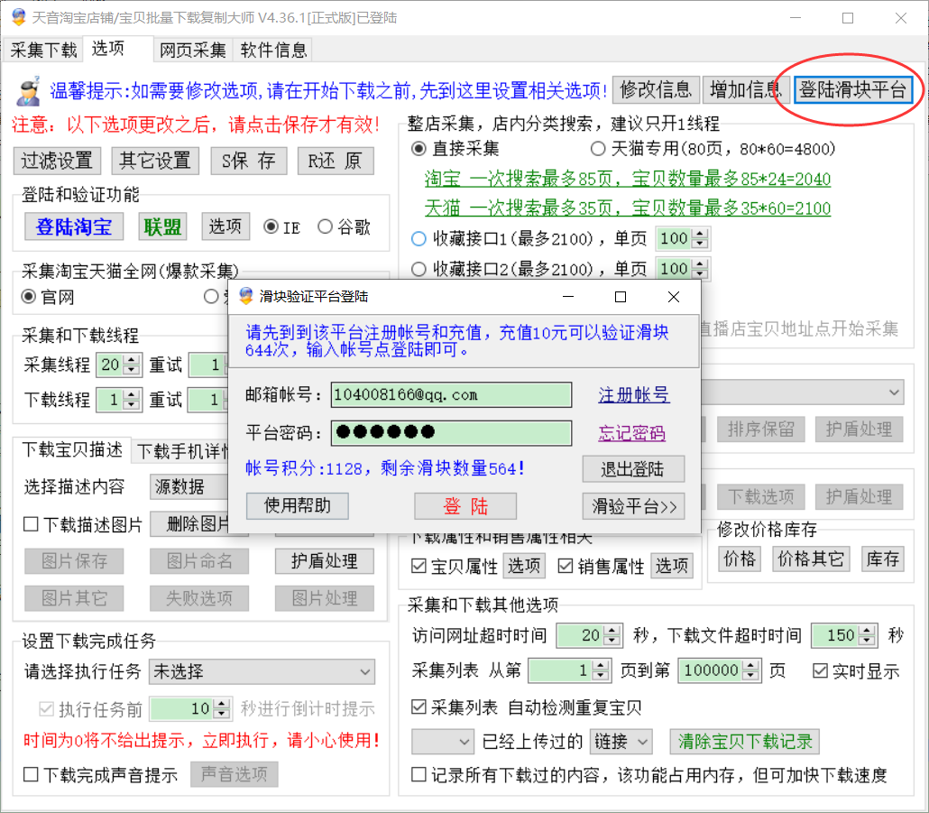The width and height of the screenshot is (929, 813).
Task: Select 天猫专用 radio option
Action: (598, 148)
